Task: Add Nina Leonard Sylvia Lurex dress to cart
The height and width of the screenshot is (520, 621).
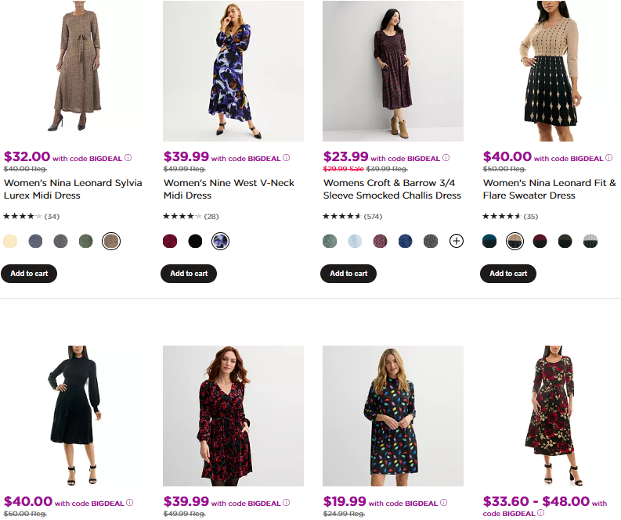Action: [x=29, y=274]
